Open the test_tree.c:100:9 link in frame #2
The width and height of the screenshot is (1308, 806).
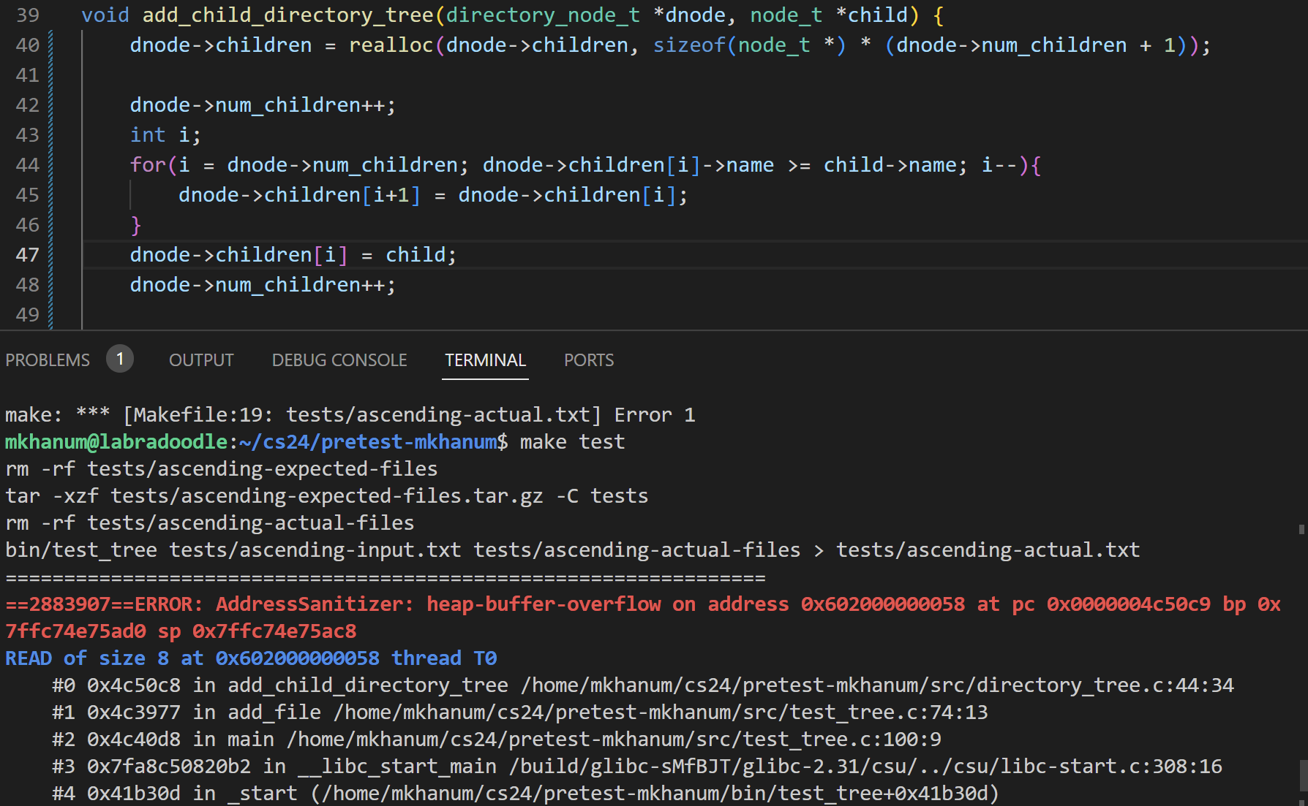pyautogui.click(x=613, y=740)
